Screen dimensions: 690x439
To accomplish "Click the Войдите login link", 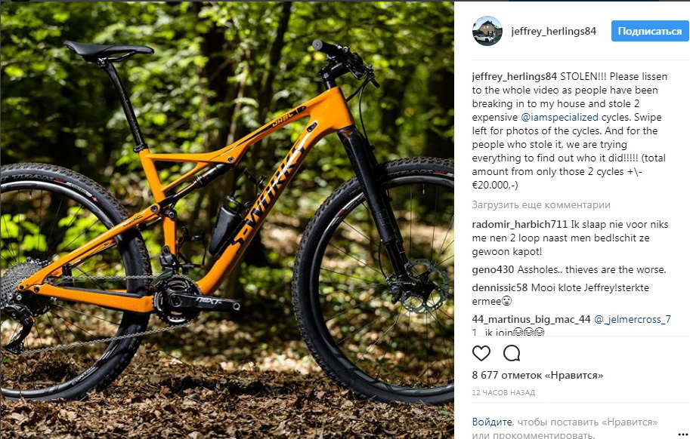I will click(492, 422).
